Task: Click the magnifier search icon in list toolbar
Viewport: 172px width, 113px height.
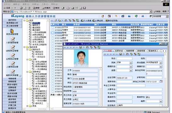Action: (x=59, y=20)
